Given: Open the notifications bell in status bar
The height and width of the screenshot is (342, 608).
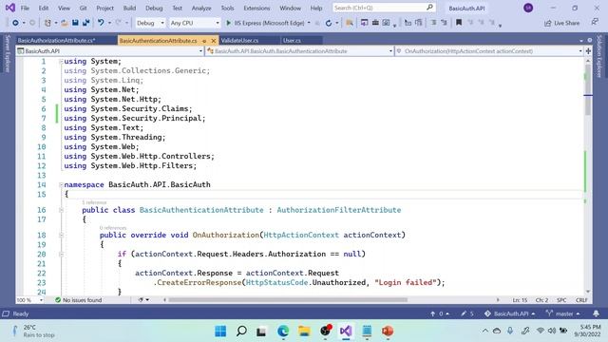Looking at the screenshot, I should (596, 313).
